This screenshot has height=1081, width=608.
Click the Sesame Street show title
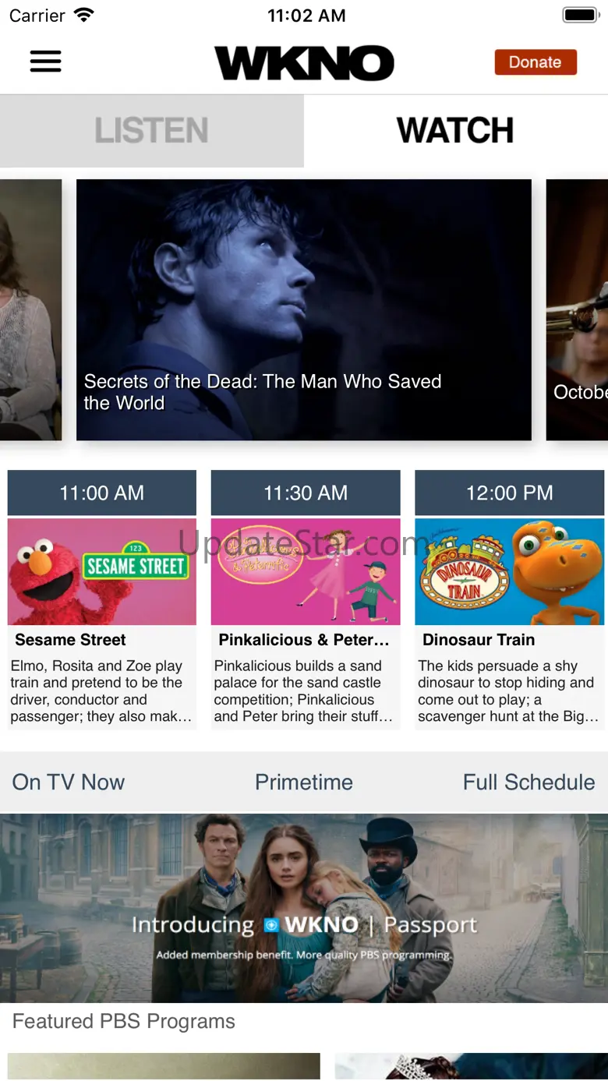pyautogui.click(x=70, y=640)
